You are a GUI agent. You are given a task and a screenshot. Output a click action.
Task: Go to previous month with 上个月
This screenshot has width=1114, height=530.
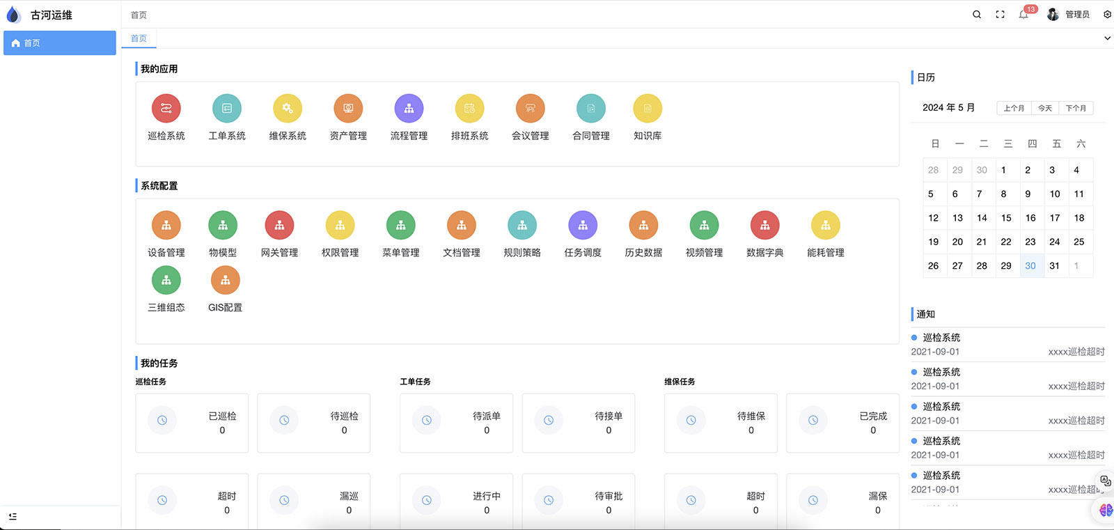point(1014,108)
